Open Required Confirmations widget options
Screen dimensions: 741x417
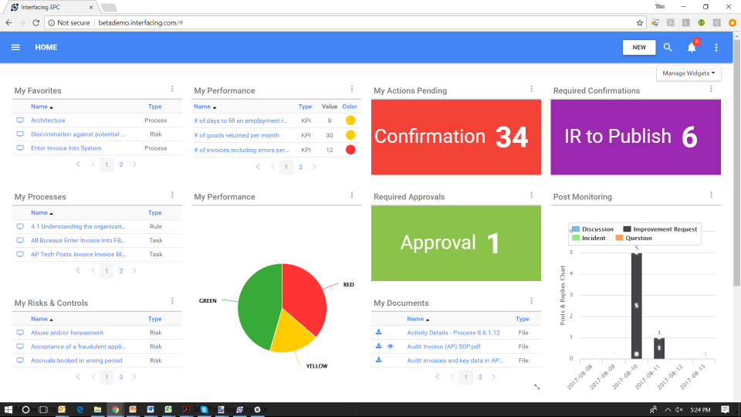pyautogui.click(x=711, y=89)
